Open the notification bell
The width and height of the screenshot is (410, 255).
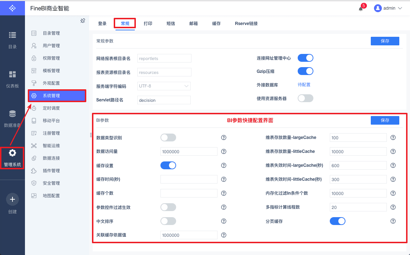pos(360,9)
